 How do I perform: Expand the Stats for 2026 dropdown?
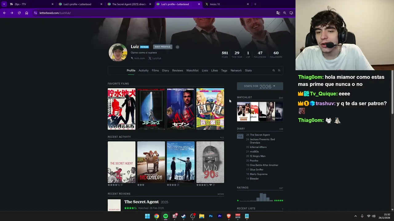(260, 86)
